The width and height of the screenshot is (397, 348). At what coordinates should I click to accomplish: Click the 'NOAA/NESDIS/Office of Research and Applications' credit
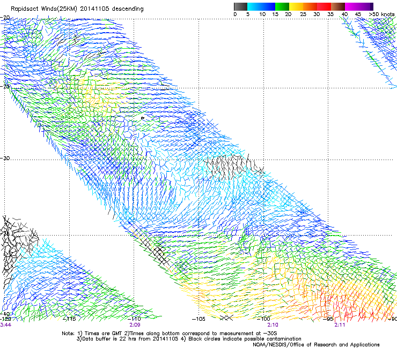click(316, 345)
